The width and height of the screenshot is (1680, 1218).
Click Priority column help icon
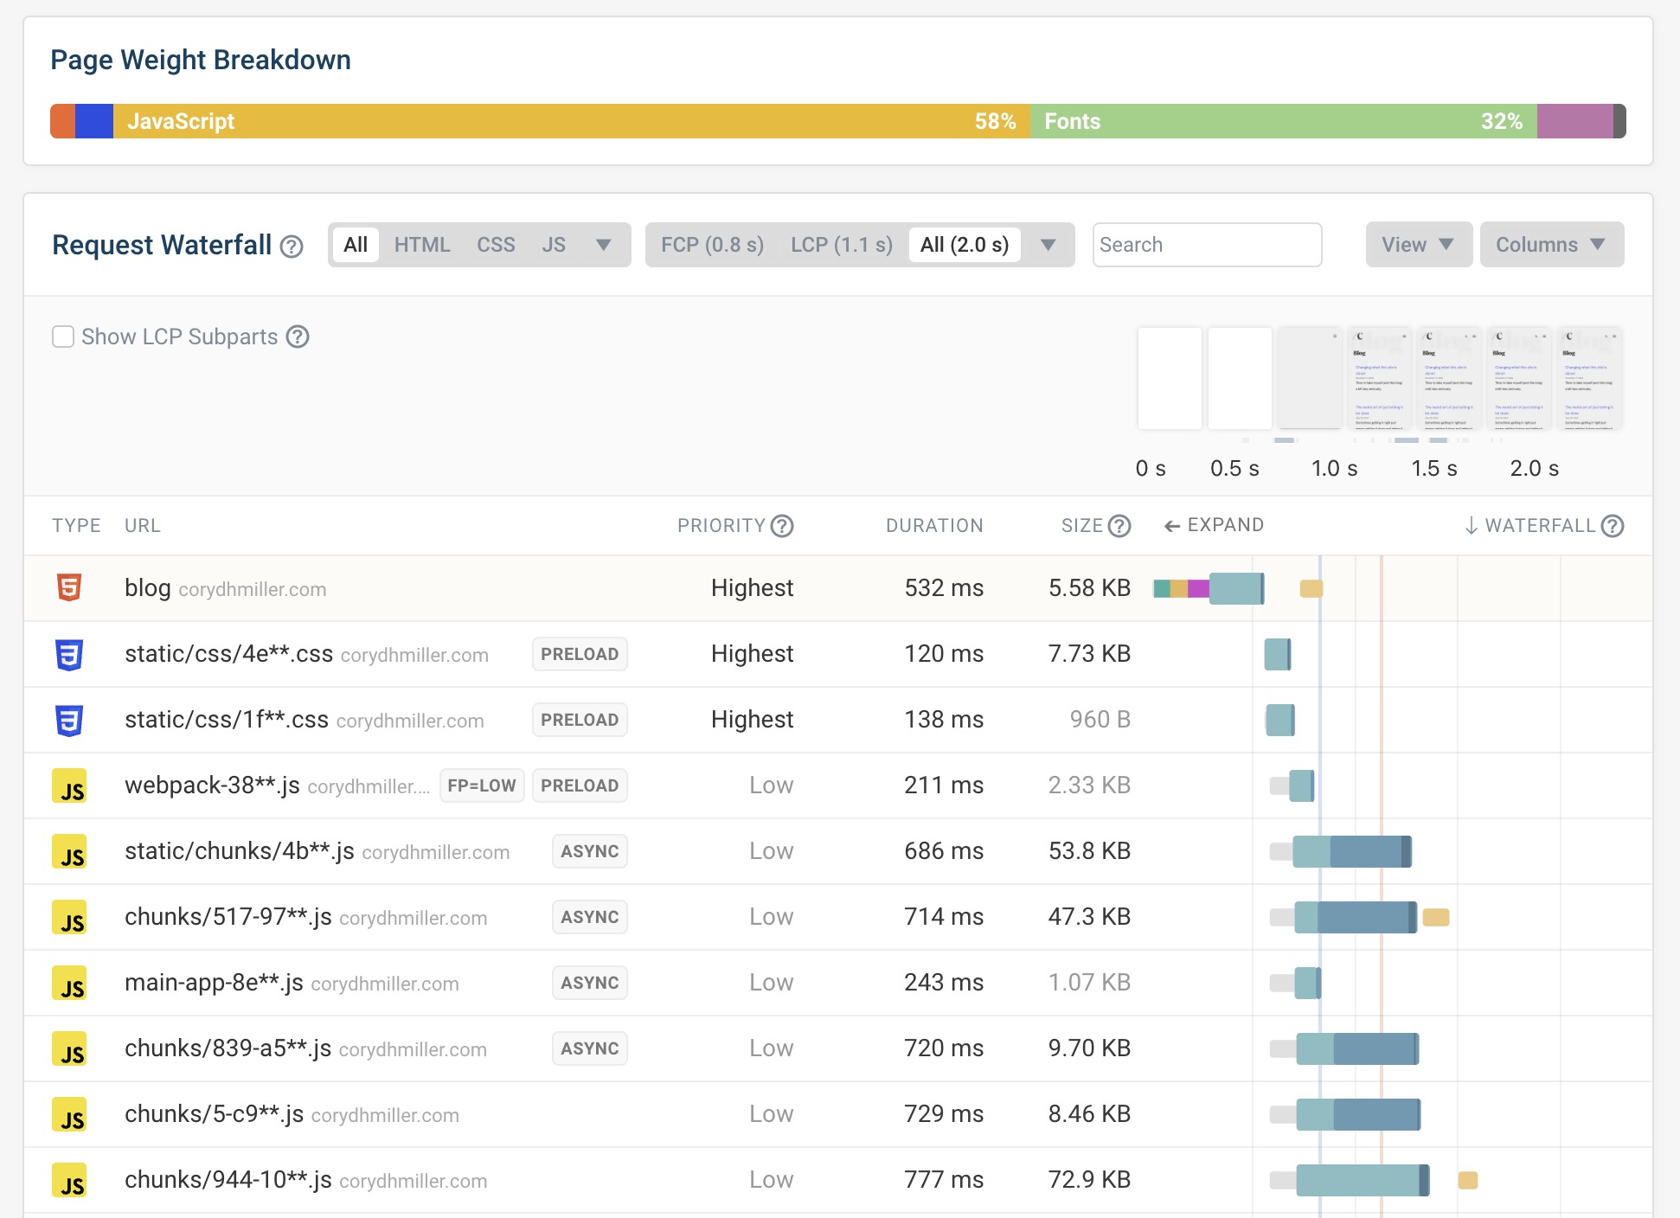782,526
